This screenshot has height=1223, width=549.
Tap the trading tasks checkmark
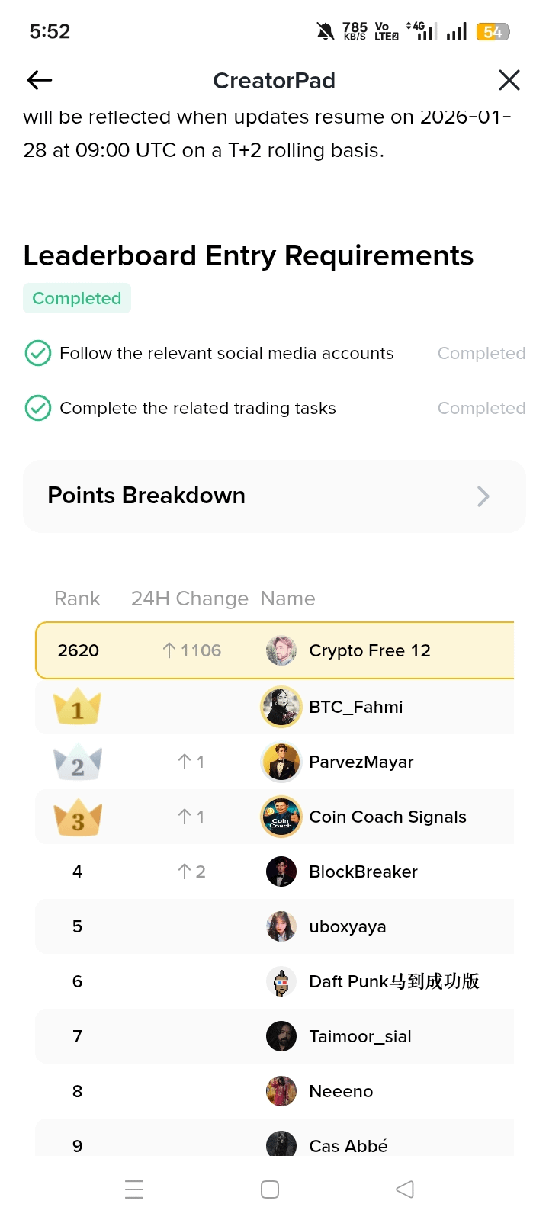click(38, 408)
